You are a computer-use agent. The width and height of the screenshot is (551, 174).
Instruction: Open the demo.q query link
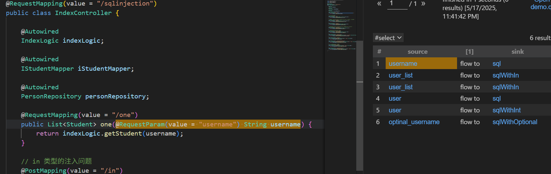pyautogui.click(x=540, y=7)
